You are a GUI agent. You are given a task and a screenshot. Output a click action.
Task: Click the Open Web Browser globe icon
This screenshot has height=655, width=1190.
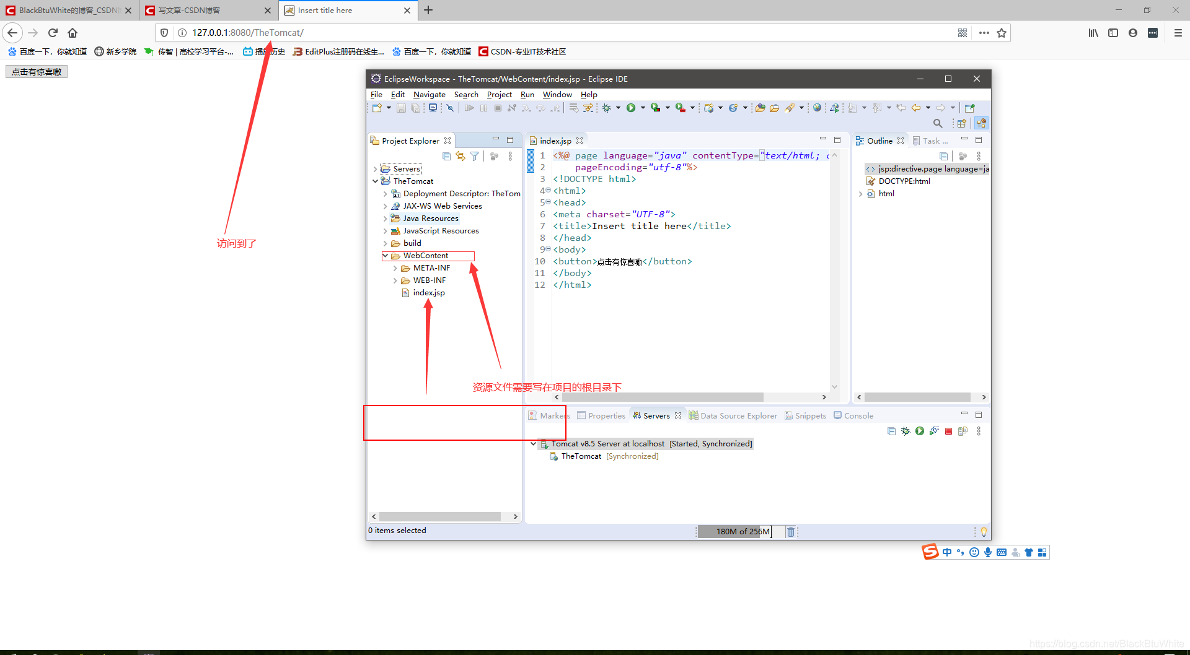pyautogui.click(x=817, y=108)
